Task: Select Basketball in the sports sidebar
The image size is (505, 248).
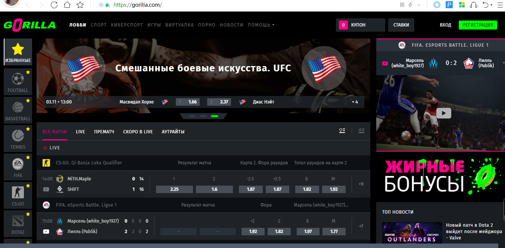Action: 18,110
